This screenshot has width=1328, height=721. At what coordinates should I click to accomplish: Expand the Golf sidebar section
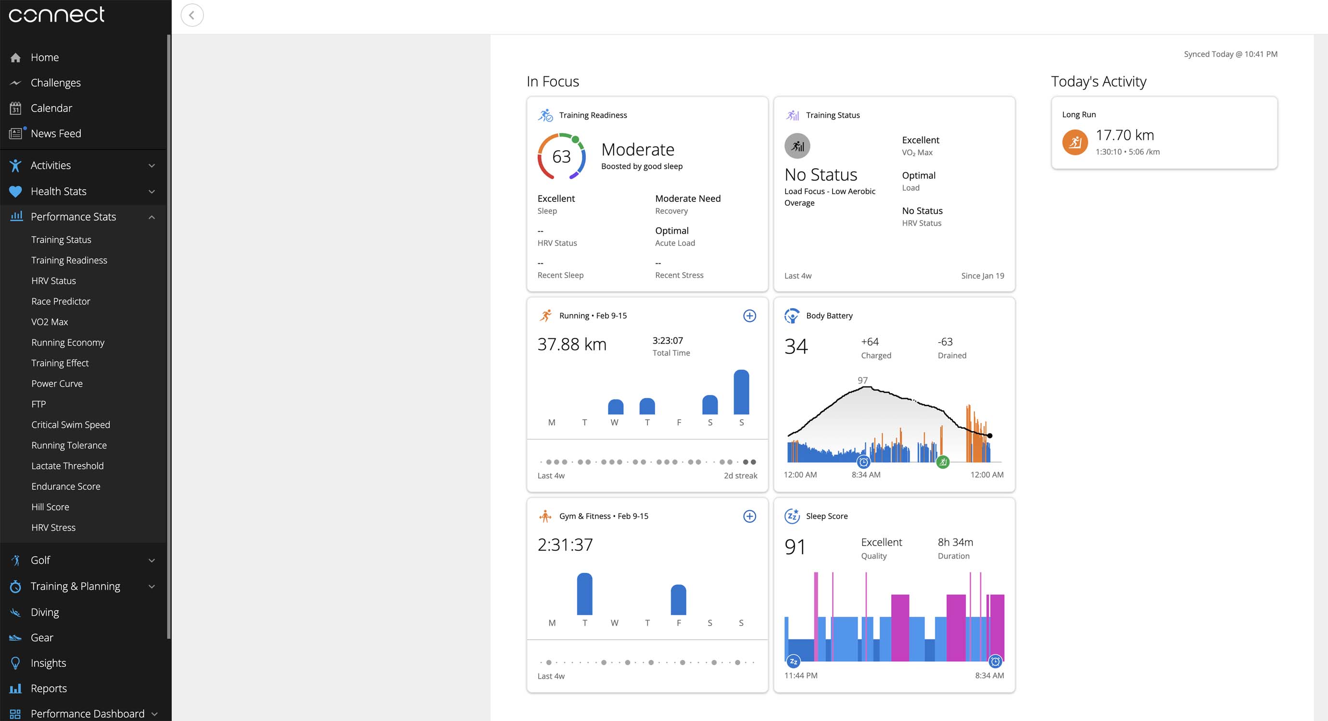(x=152, y=560)
